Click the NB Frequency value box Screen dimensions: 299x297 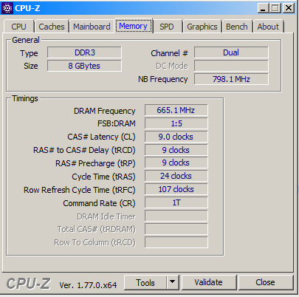pyautogui.click(x=231, y=79)
